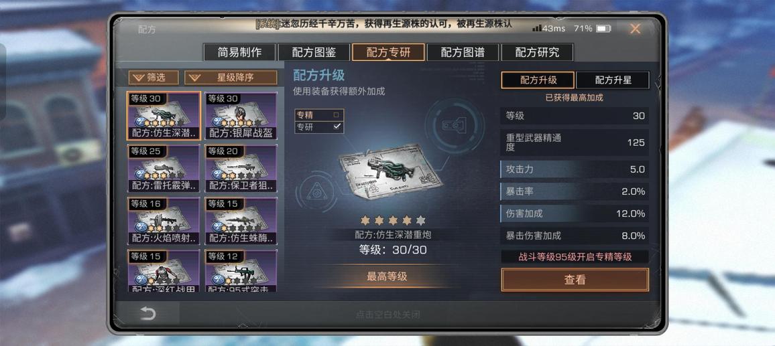Image resolution: width=775 pixels, height=346 pixels.
Task: Expand the 星级降序 sort dropdown
Action: (x=231, y=78)
